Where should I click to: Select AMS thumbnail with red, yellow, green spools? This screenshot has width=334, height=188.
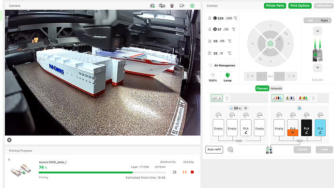(303, 98)
